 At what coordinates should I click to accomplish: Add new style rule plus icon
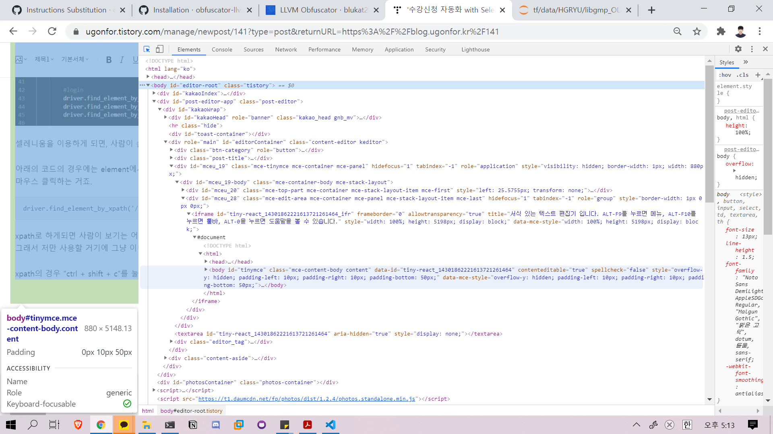[758, 75]
